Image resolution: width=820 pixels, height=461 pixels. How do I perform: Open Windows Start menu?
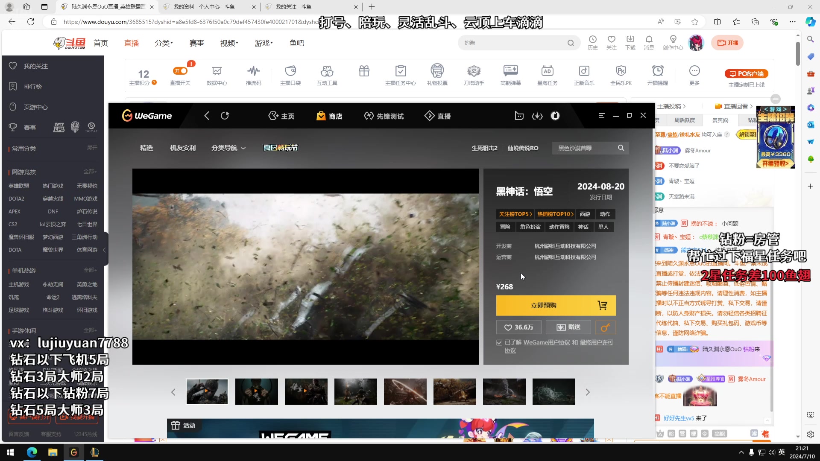10,452
